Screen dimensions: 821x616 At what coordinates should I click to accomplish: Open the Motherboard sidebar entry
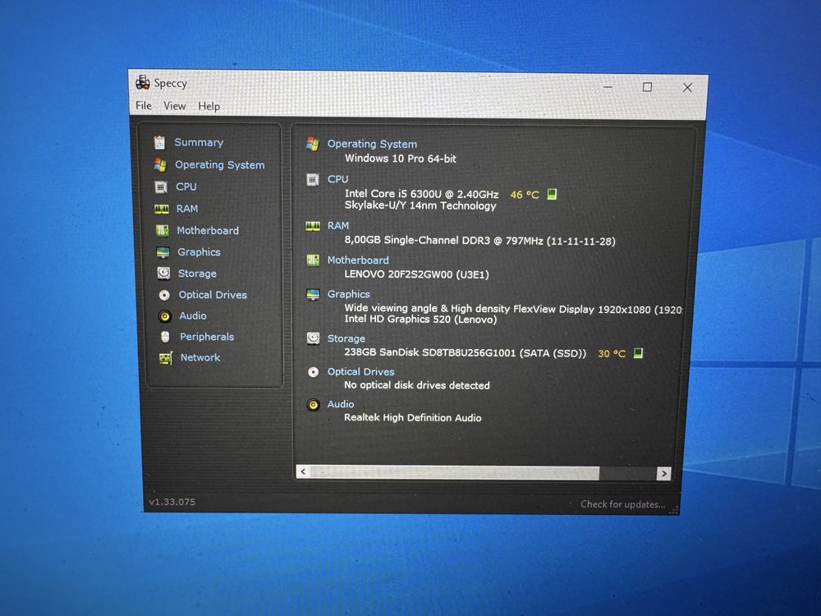pos(208,231)
